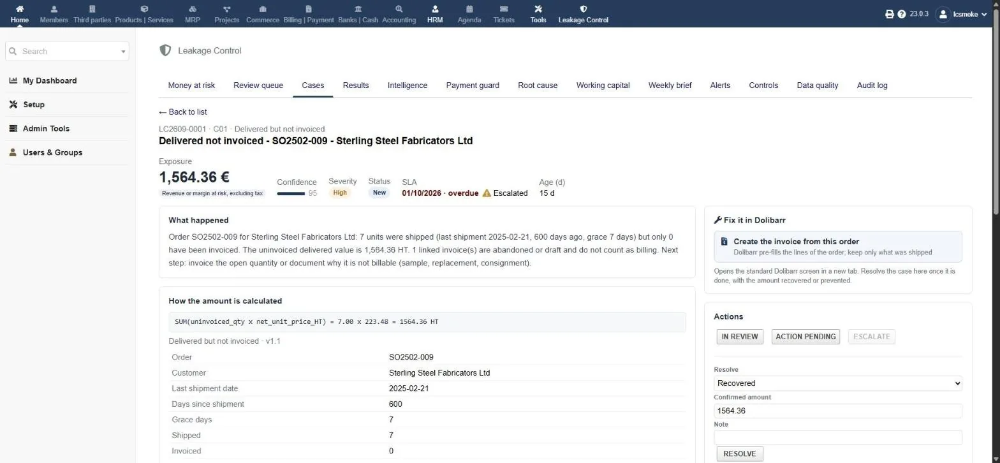The width and height of the screenshot is (1000, 463).
Task: Open the Commerce module icon
Action: (x=263, y=9)
